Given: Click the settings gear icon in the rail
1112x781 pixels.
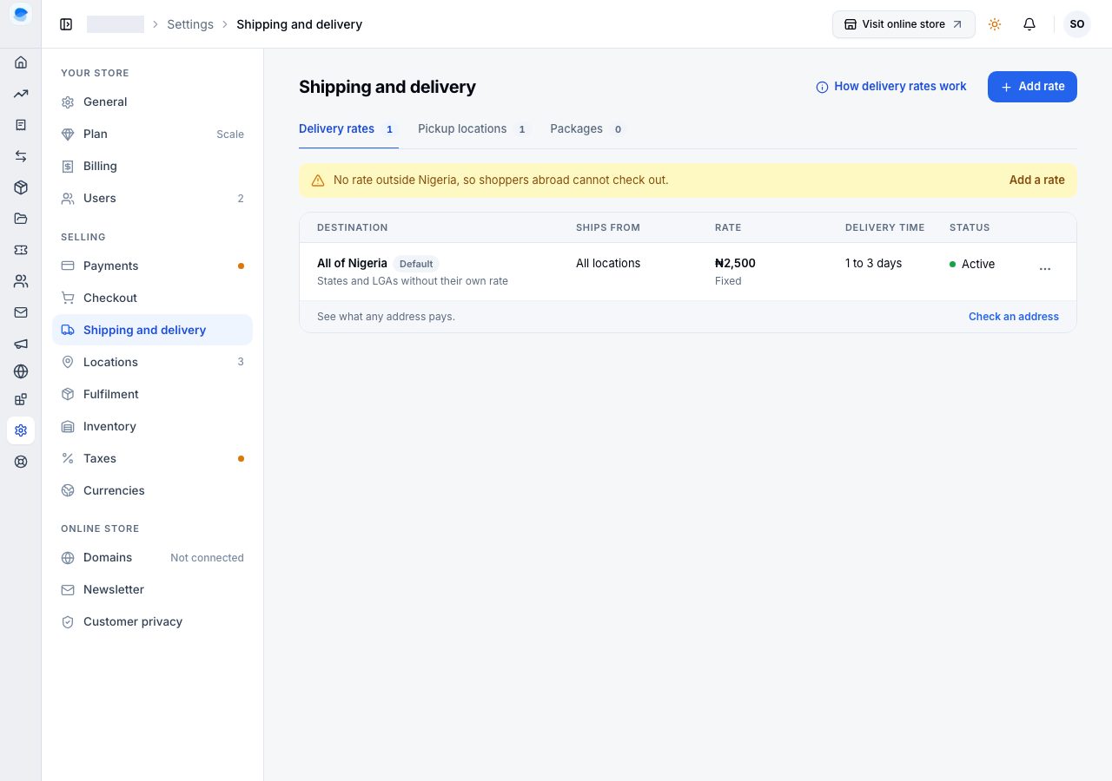Looking at the screenshot, I should 21,430.
